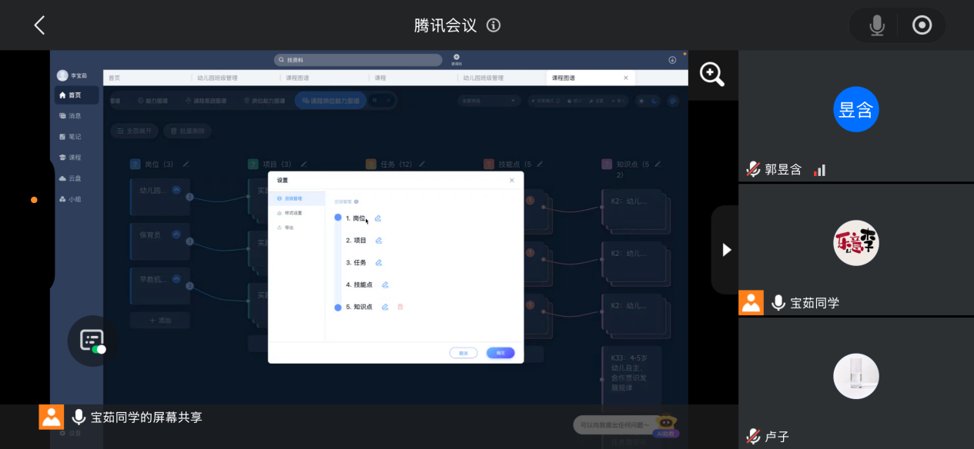Viewport: 974px width, 449px height.
Task: Tap 宝茹同学的屏幕共享 label
Action: [x=146, y=417]
